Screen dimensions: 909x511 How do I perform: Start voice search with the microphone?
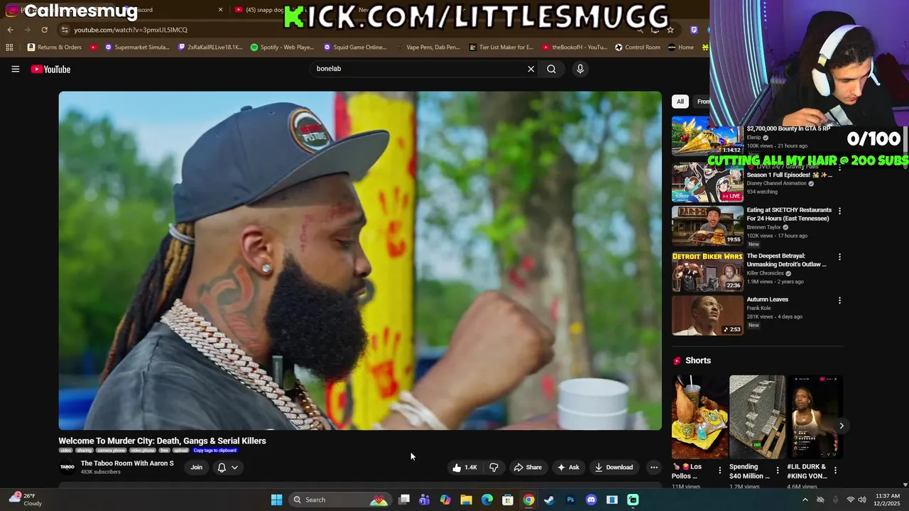click(580, 69)
